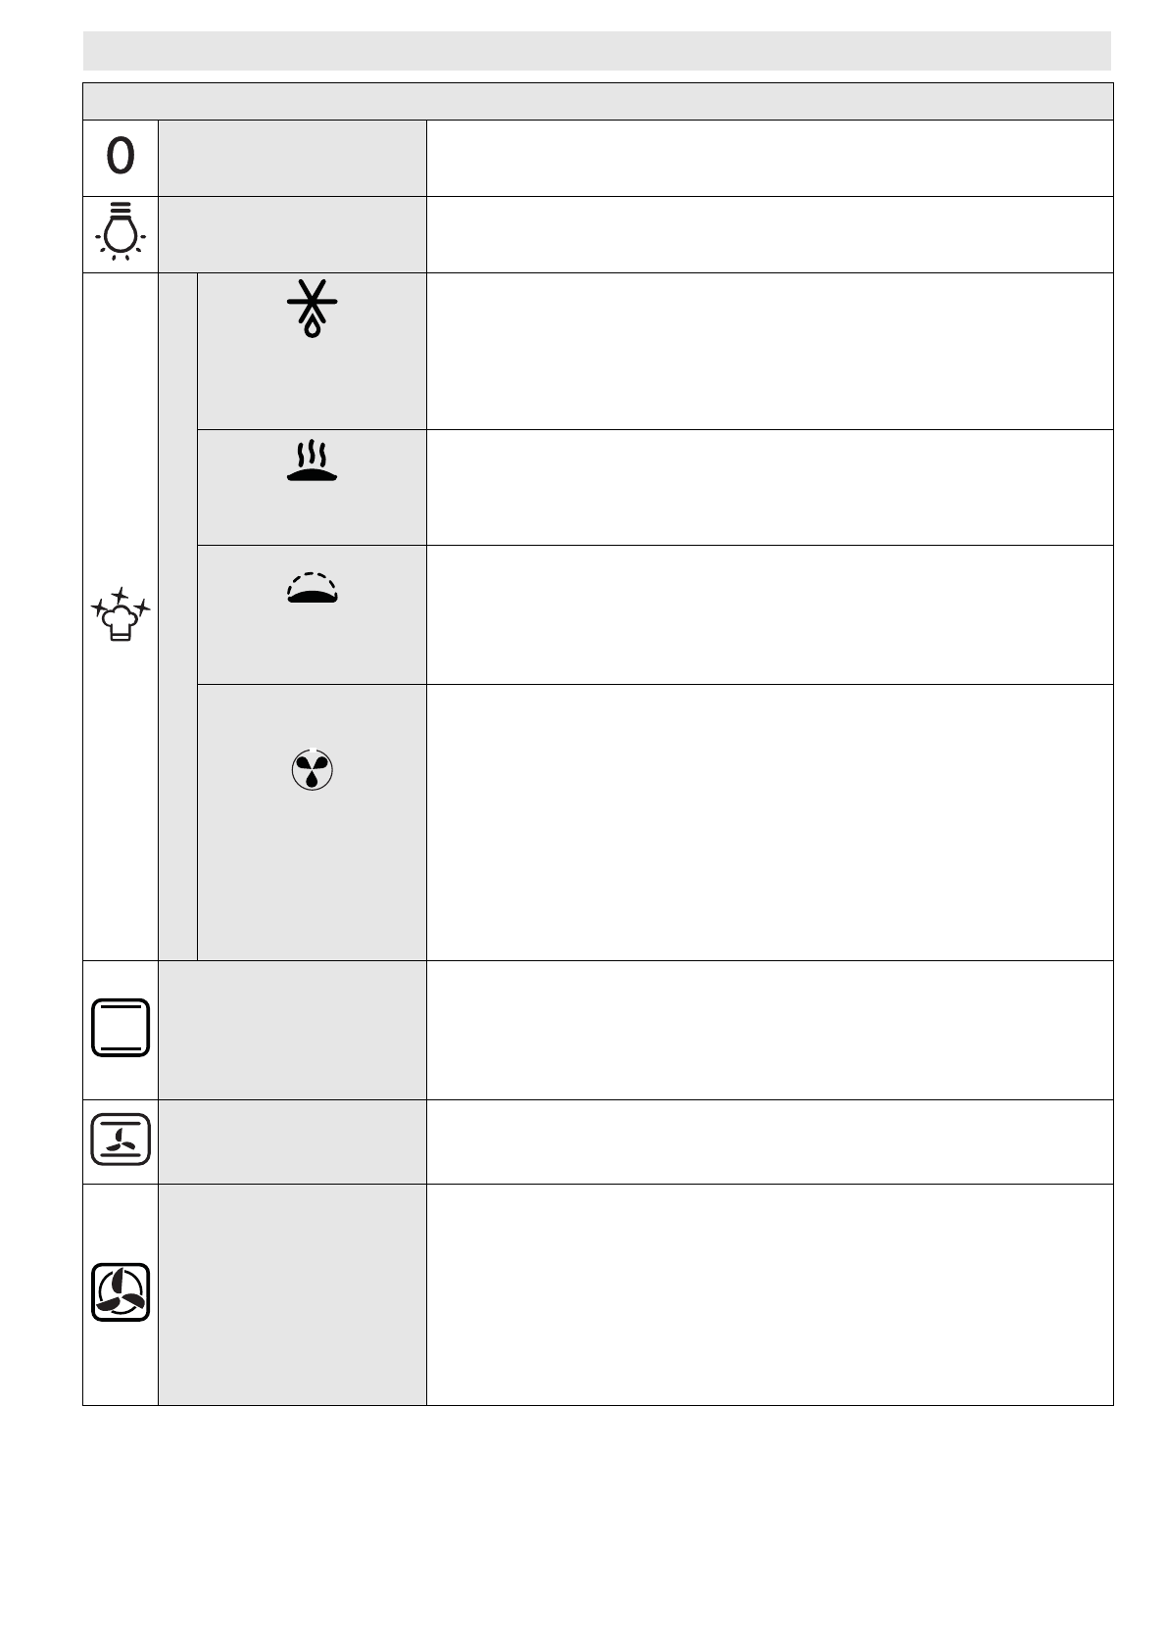Click the fan between heating bars icon
The height and width of the screenshot is (1650, 1166).
121,1139
